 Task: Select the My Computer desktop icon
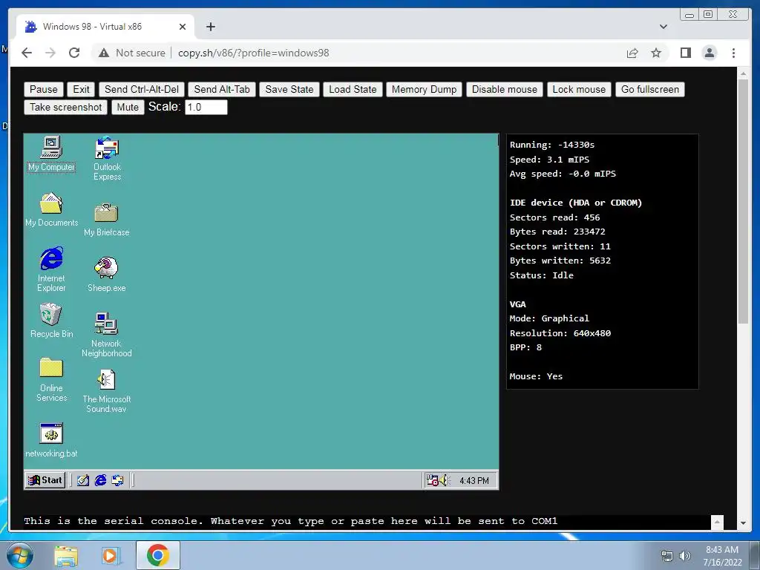pyautogui.click(x=51, y=153)
